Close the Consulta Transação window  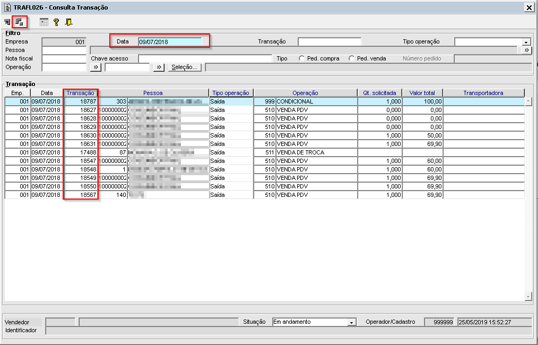click(529, 7)
